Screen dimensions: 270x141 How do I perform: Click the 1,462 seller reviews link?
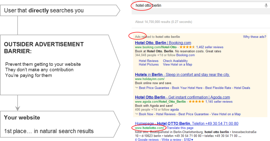pyautogui.click(x=210, y=47)
